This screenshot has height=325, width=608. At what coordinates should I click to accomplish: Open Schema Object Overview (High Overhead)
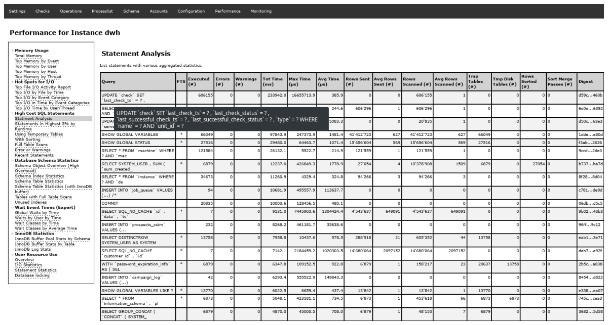coord(47,168)
